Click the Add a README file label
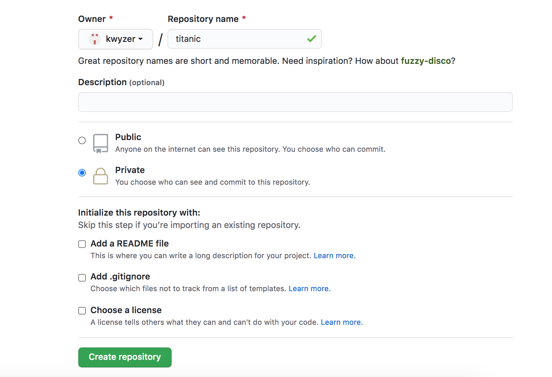Viewport: 552px width, 377px height. tap(129, 243)
